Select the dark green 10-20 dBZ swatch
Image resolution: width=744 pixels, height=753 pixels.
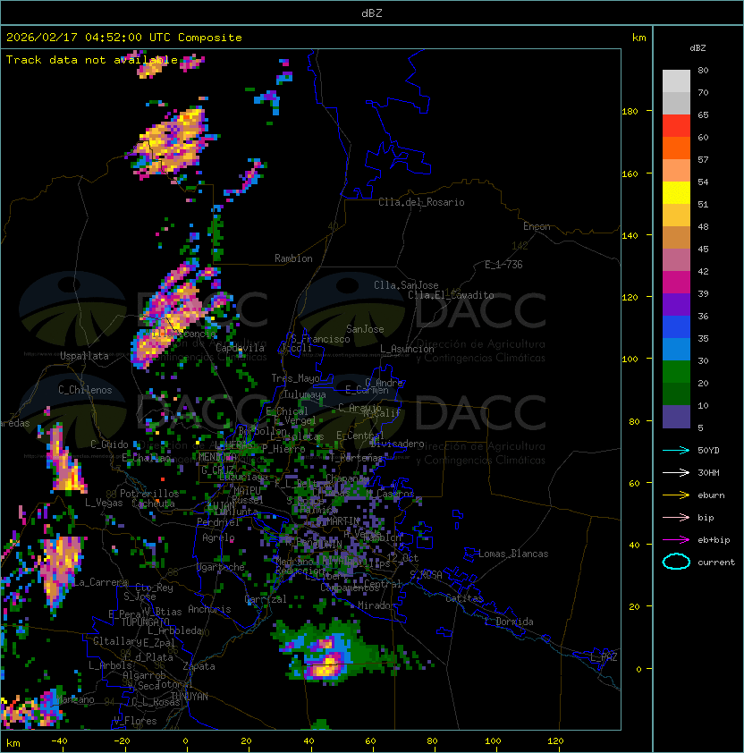point(676,394)
